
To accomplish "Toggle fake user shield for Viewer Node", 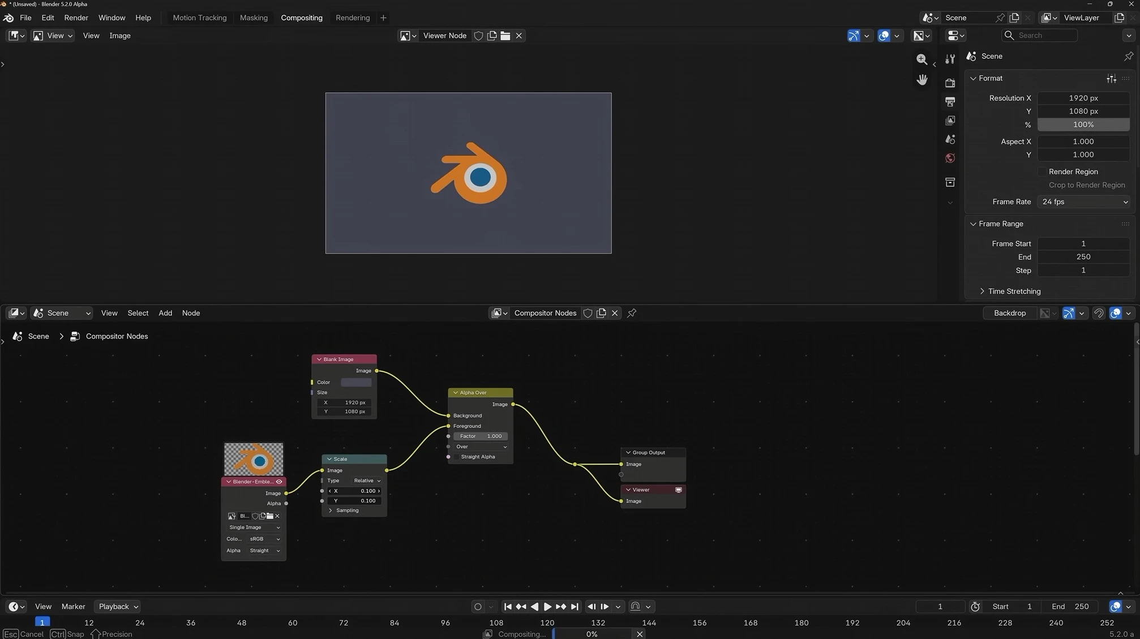I will [478, 36].
